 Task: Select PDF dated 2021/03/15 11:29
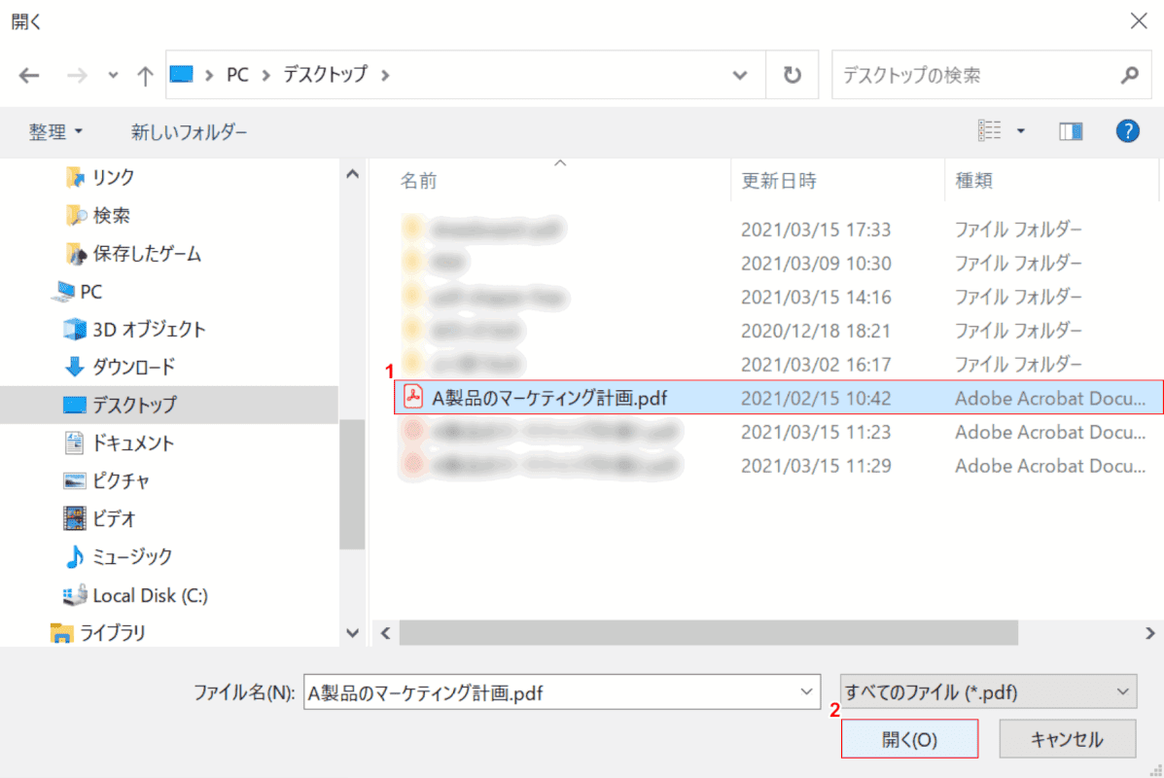(779, 466)
